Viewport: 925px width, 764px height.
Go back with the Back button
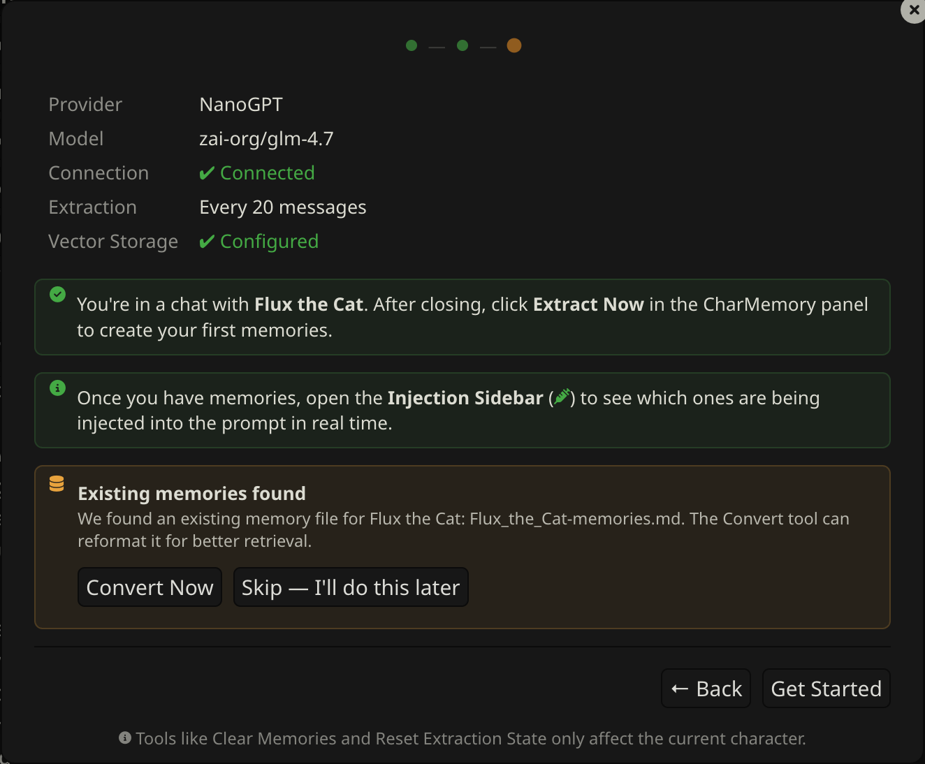pos(706,689)
